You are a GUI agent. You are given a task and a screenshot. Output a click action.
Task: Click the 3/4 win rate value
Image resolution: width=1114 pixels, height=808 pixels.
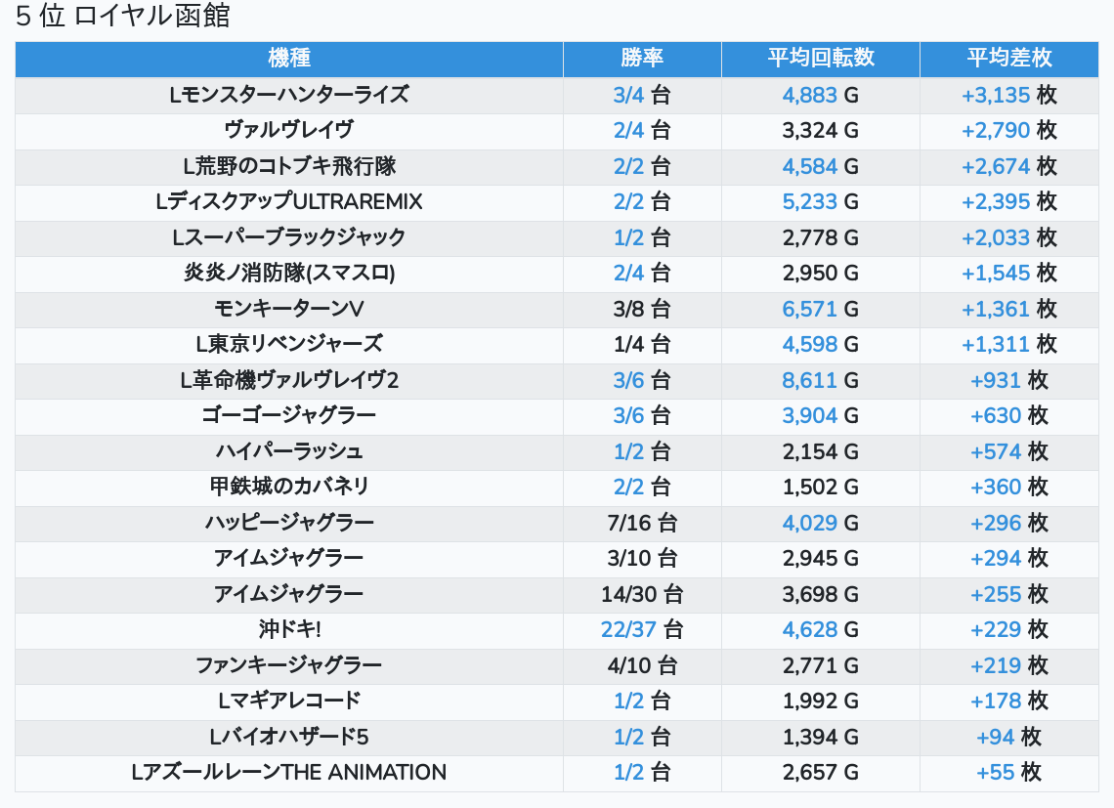tap(628, 95)
